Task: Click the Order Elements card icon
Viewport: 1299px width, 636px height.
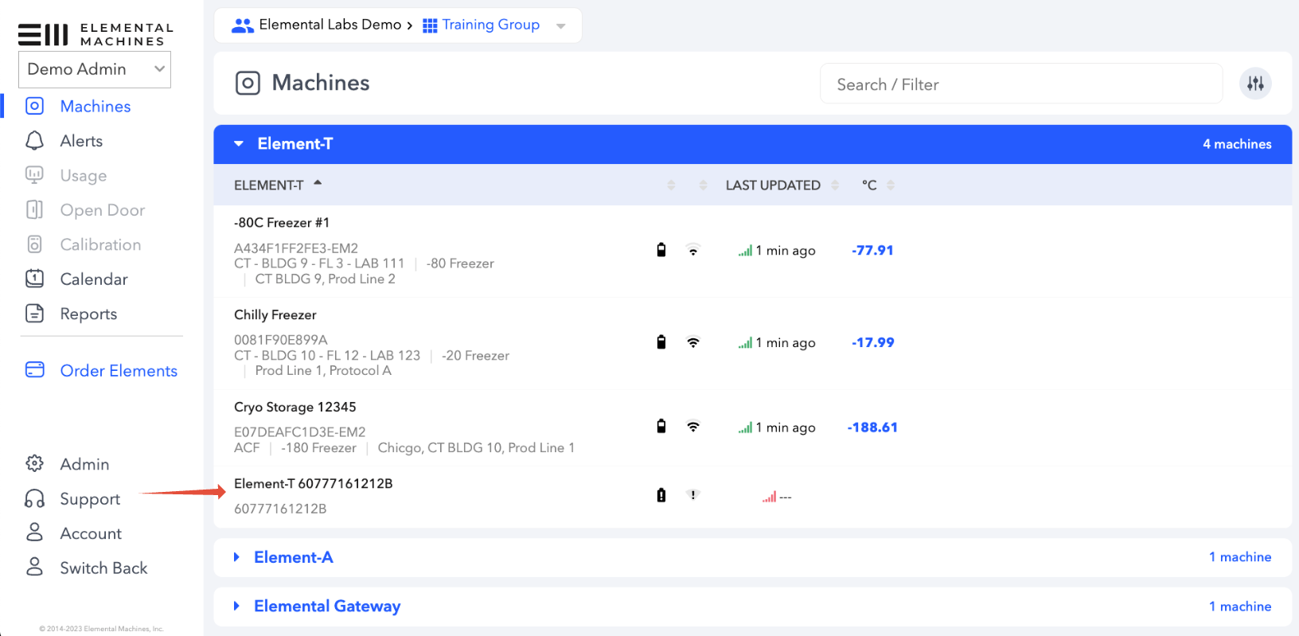Action: pos(34,369)
